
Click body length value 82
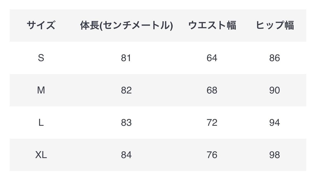(126, 90)
